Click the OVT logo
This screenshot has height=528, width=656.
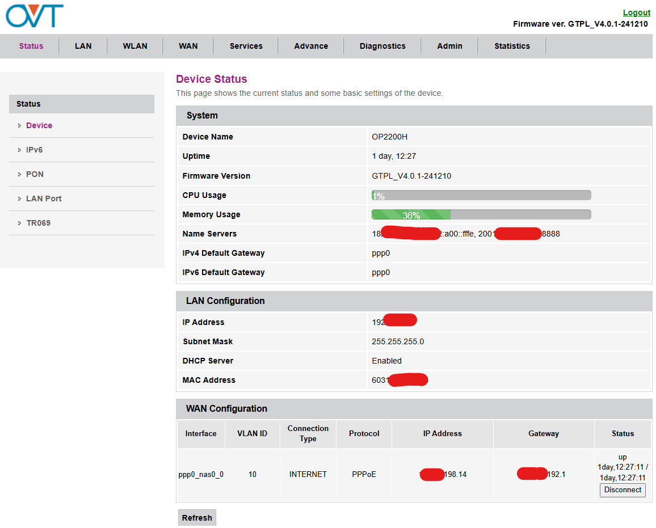[35, 16]
